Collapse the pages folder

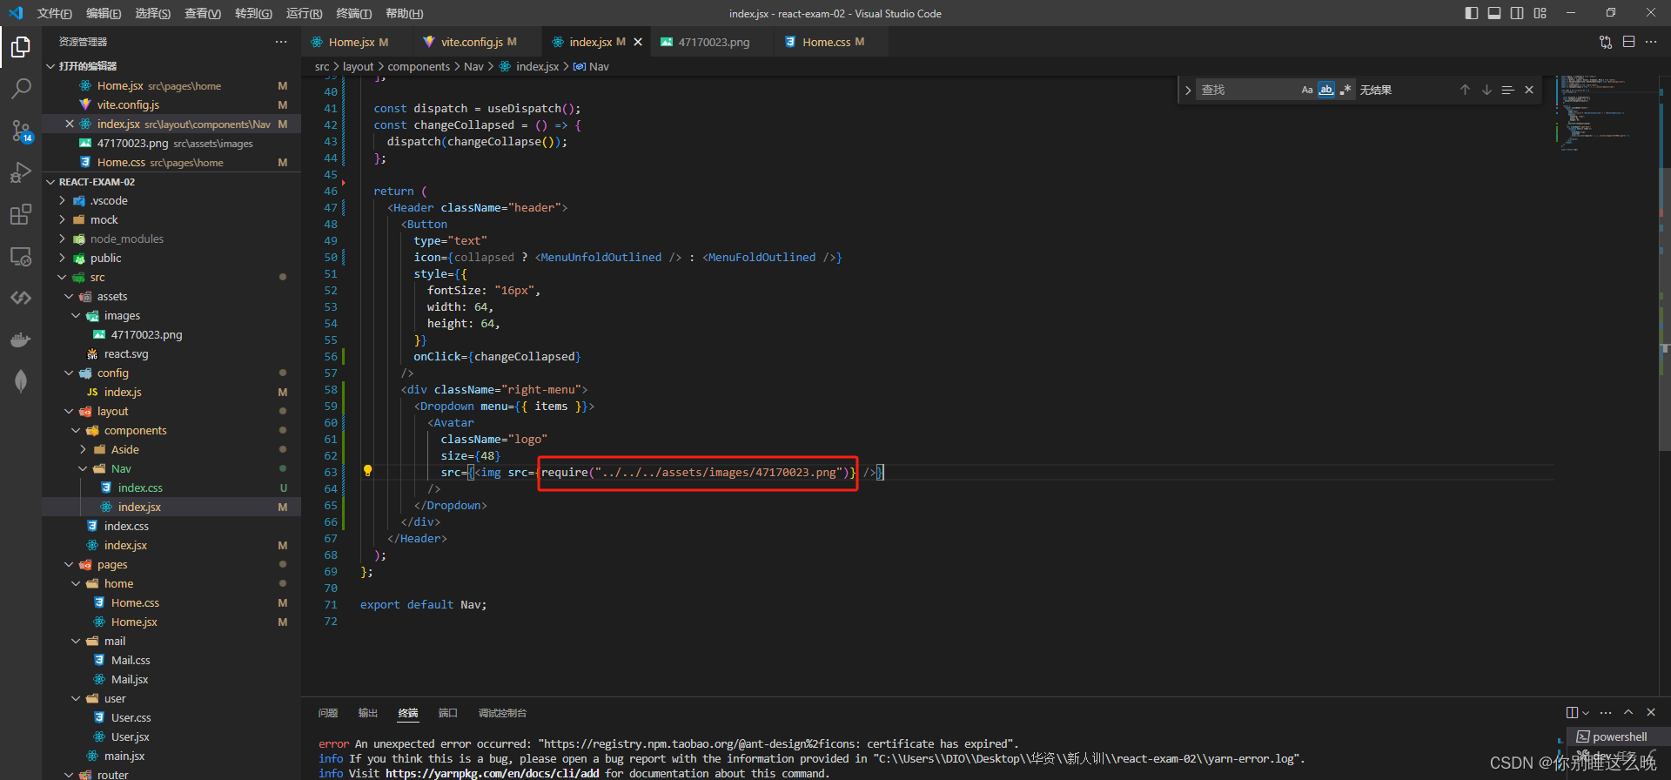[69, 564]
